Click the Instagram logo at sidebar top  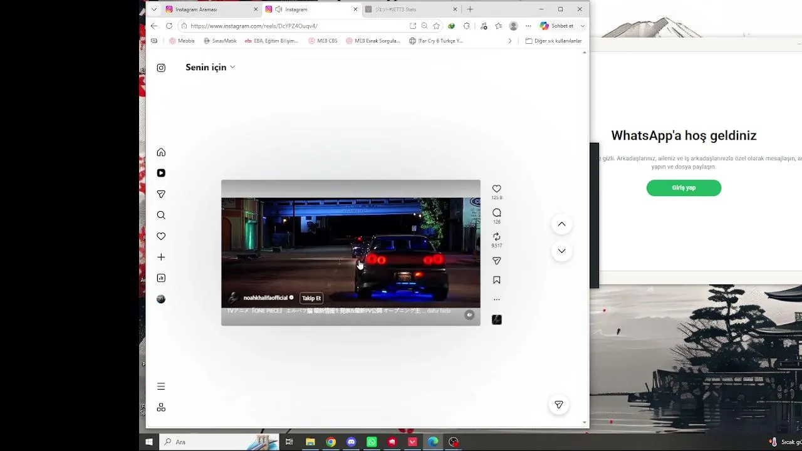click(161, 68)
